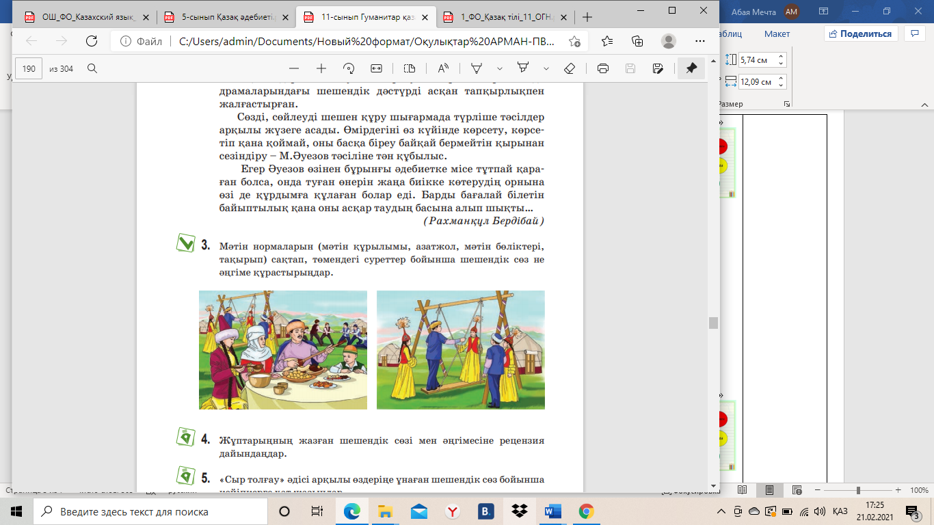Switch the PDF page view layout
This screenshot has height=525, width=934.
pyautogui.click(x=410, y=68)
